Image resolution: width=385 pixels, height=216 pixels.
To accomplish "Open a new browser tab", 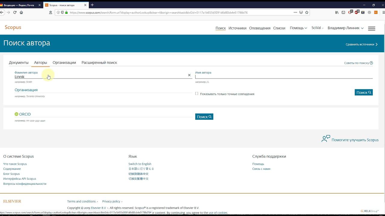I will tap(92, 5).
